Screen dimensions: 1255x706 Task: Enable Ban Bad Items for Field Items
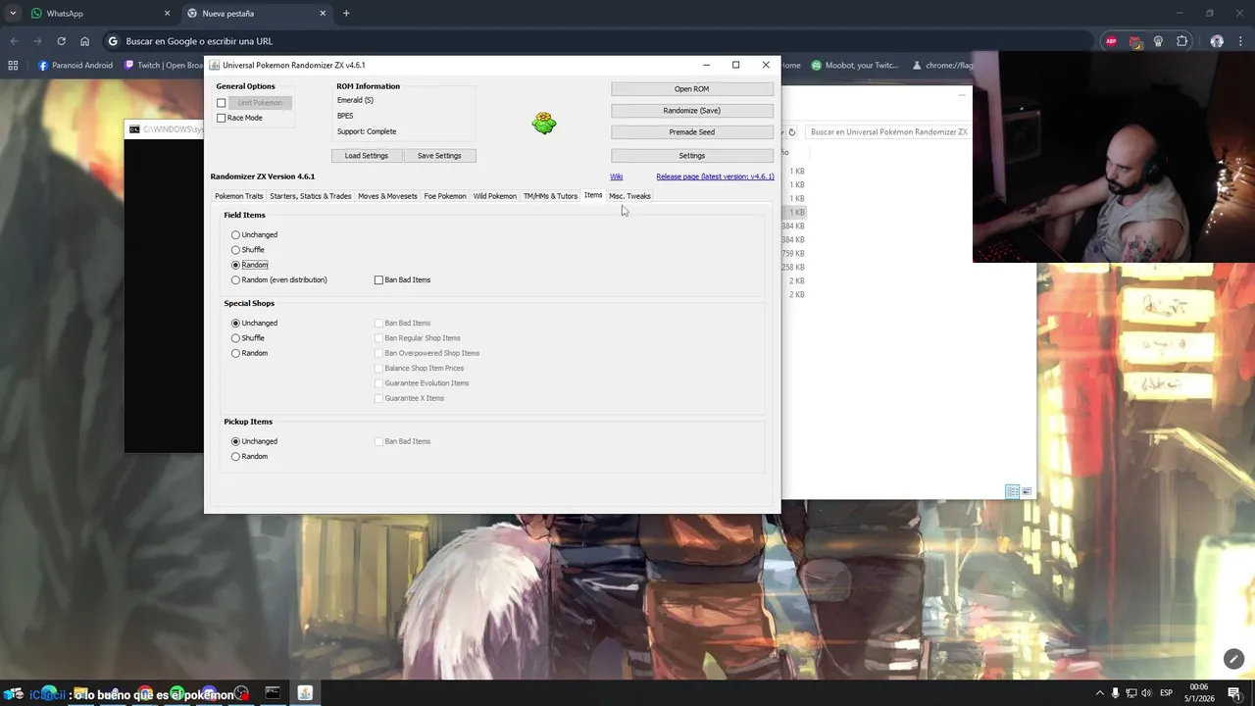coord(403,280)
